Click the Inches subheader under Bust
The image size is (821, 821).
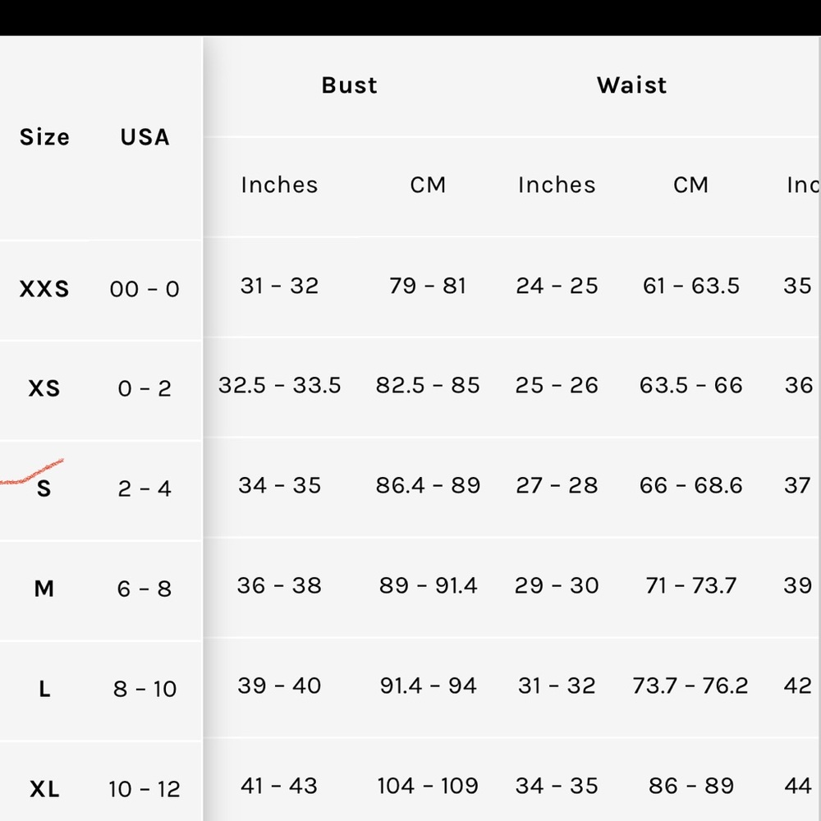pyautogui.click(x=279, y=185)
